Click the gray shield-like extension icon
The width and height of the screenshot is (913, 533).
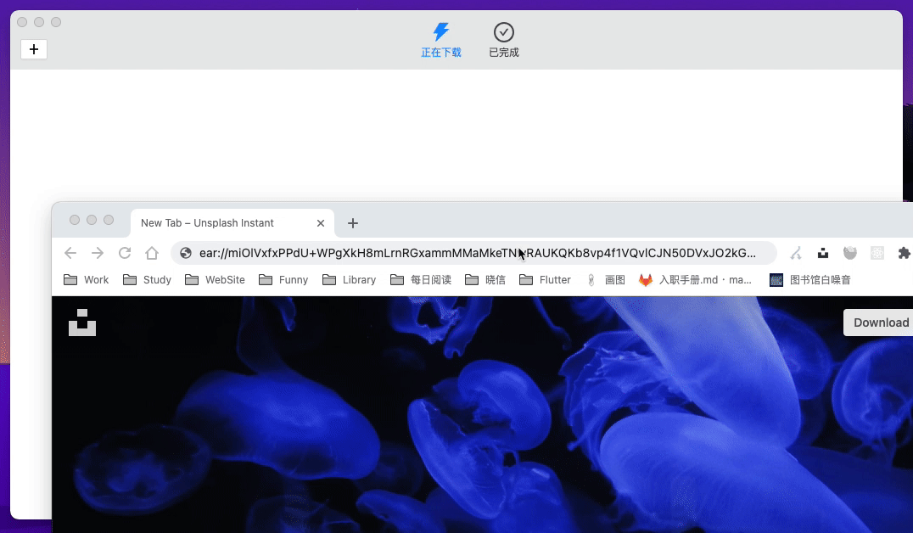850,253
